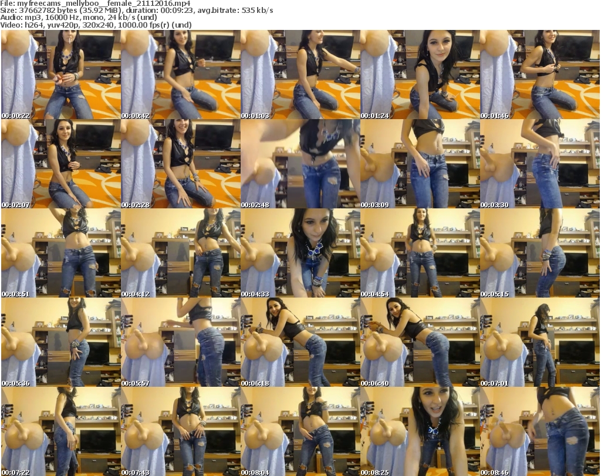View the thumbnail stamped 00:07:43
Screen dimensions: 601x476
click(181, 431)
